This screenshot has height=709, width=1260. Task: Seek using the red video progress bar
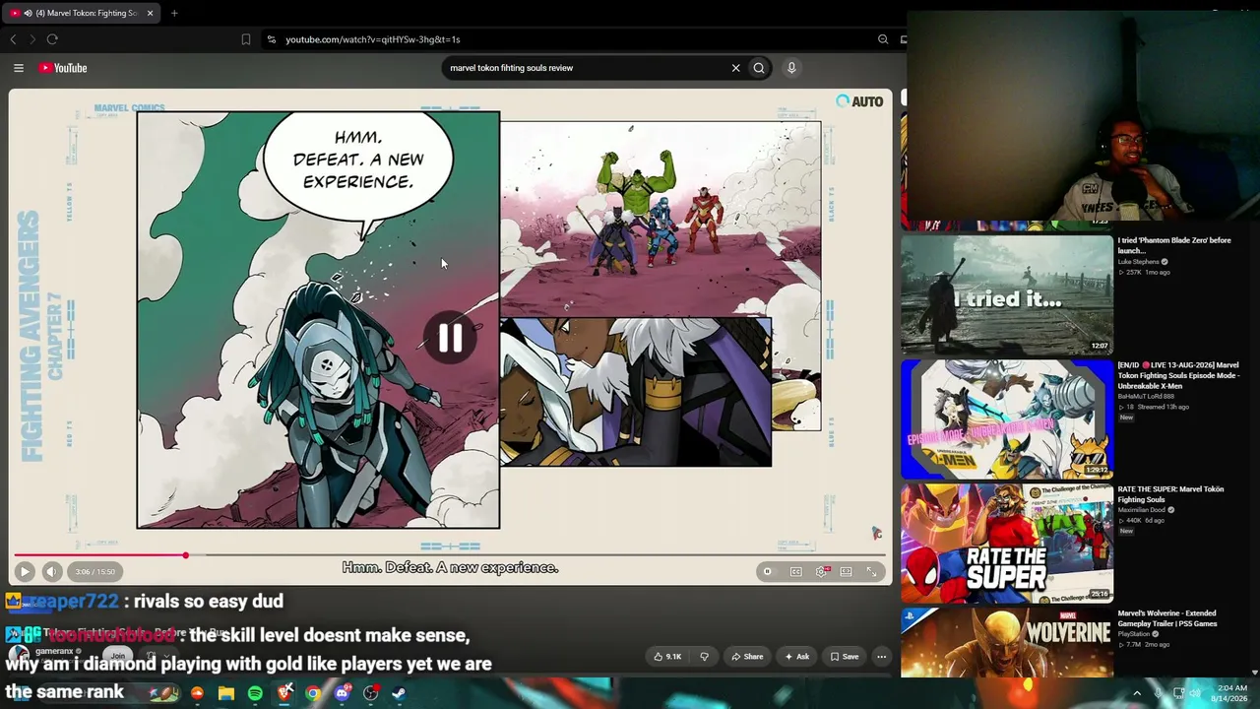(x=450, y=555)
